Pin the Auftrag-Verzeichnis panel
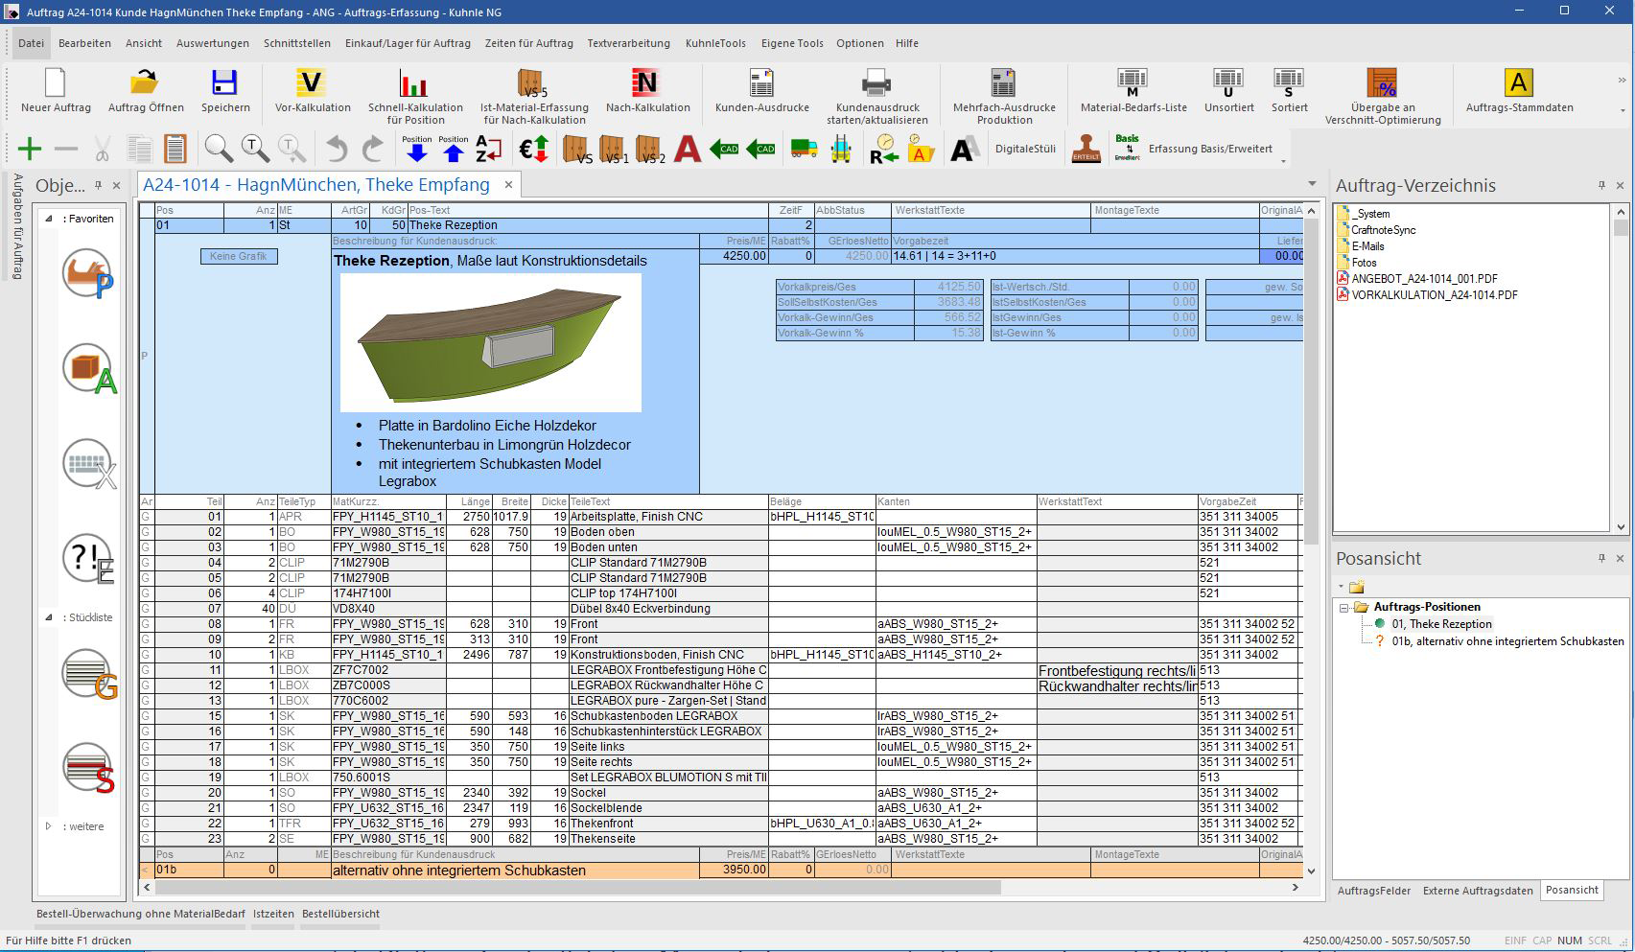Image resolution: width=1635 pixels, height=952 pixels. click(1601, 185)
